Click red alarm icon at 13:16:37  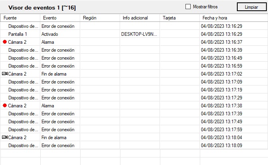[5, 42]
